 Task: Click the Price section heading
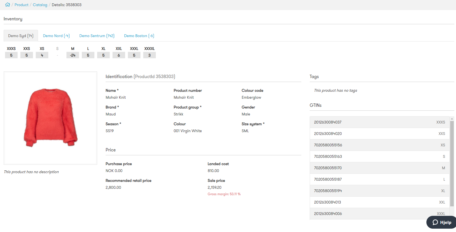pos(111,150)
